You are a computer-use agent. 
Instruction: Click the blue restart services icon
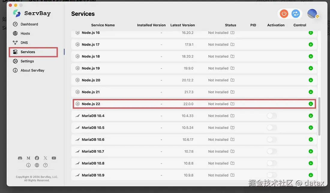295,14
